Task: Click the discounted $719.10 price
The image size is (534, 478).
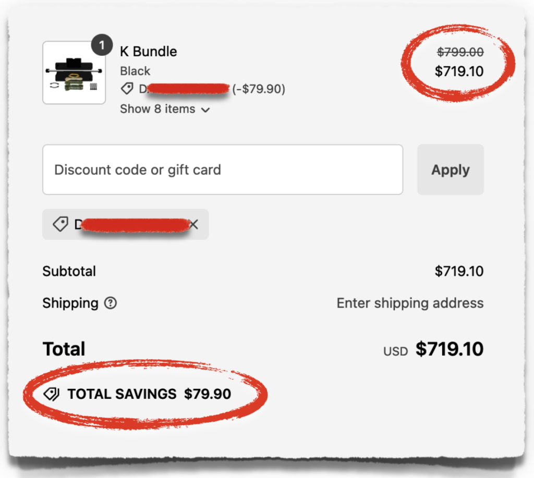Action: click(x=459, y=71)
